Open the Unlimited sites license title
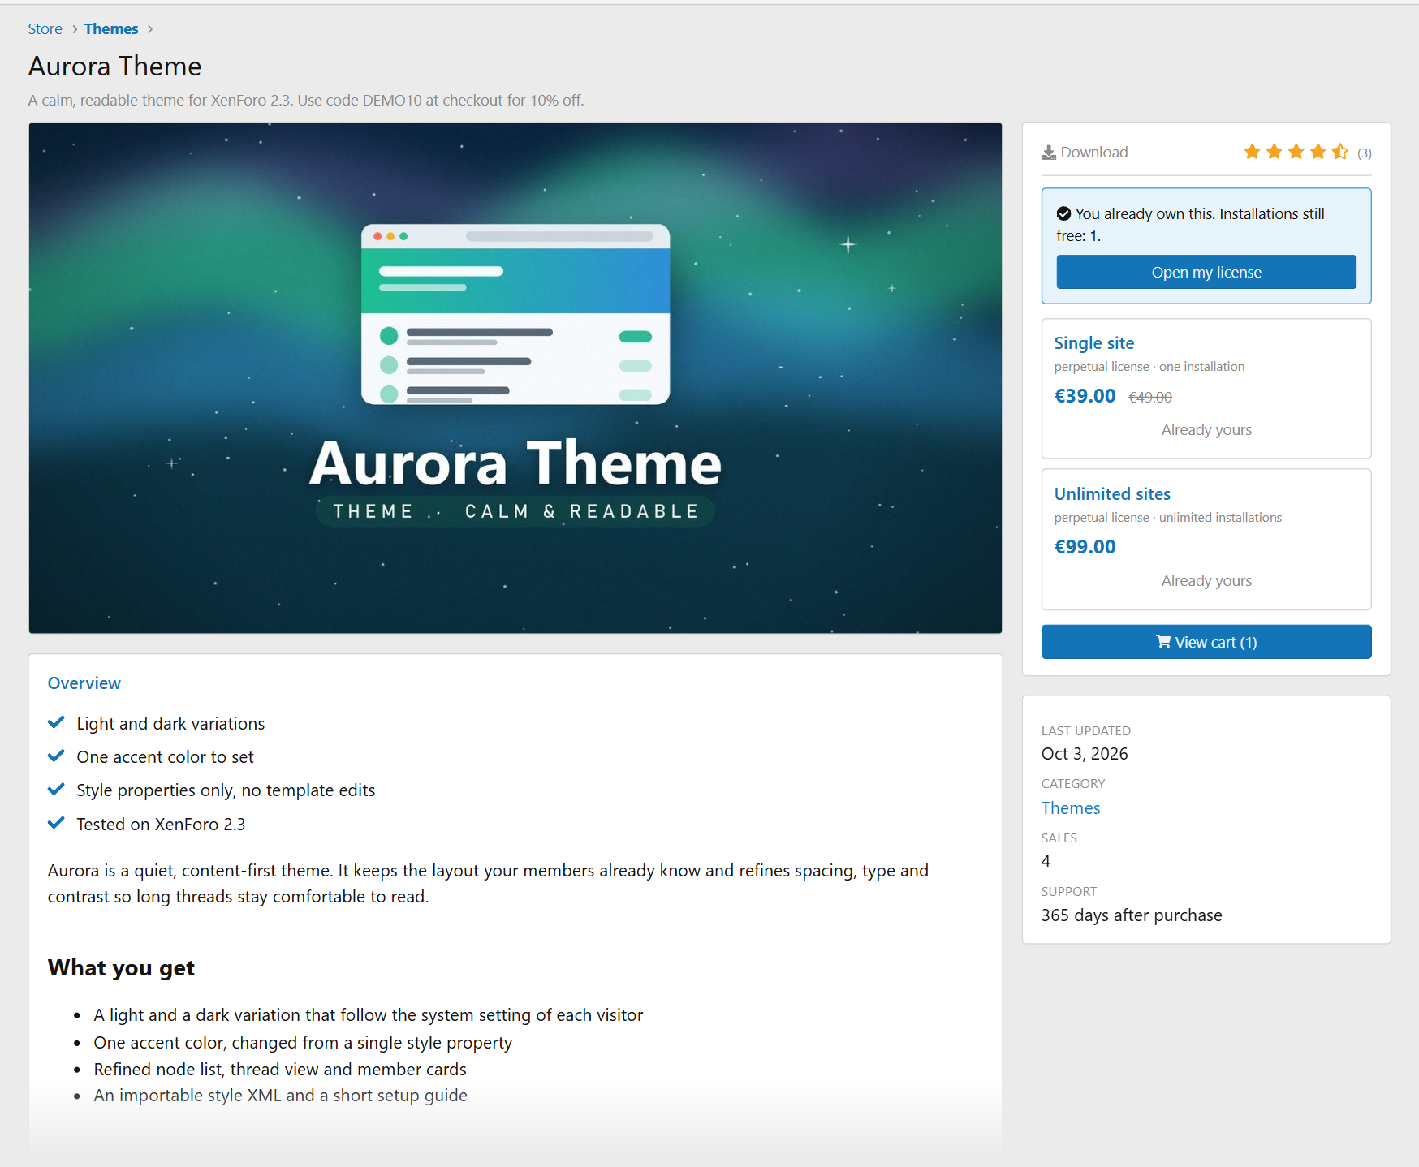 click(1112, 494)
